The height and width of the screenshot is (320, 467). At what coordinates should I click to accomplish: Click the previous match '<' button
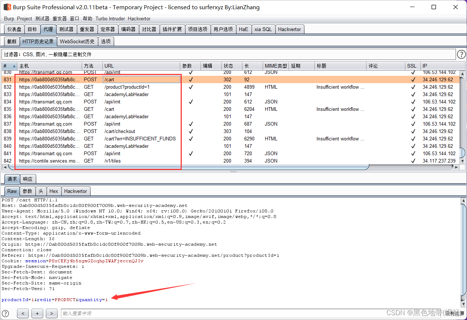point(23,313)
